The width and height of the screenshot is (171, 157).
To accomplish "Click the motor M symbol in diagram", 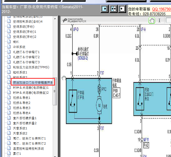I will point(99,105).
